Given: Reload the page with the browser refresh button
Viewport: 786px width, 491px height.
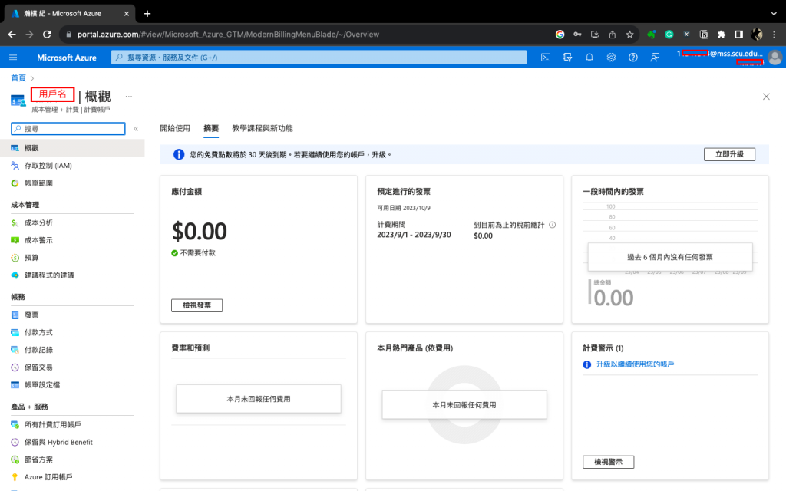Looking at the screenshot, I should point(47,35).
